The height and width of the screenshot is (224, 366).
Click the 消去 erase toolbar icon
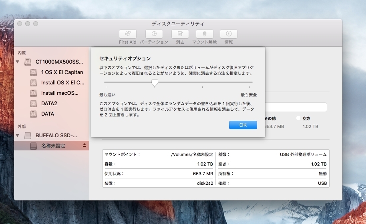(x=180, y=34)
